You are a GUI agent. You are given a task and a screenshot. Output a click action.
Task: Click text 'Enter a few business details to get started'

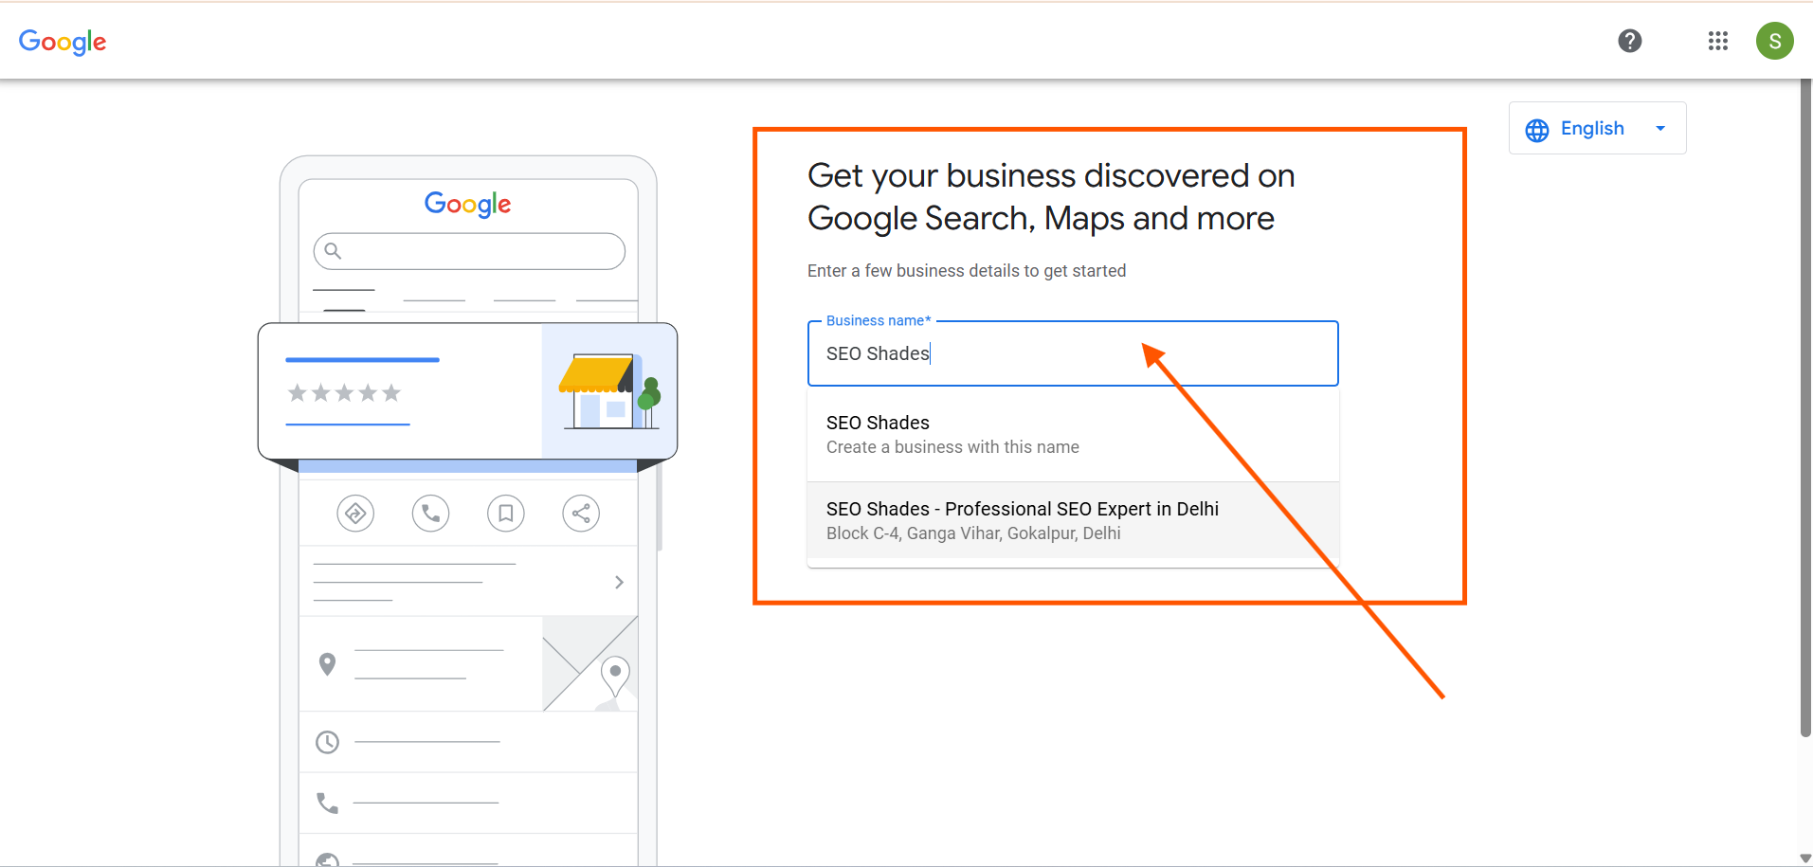pos(967,271)
